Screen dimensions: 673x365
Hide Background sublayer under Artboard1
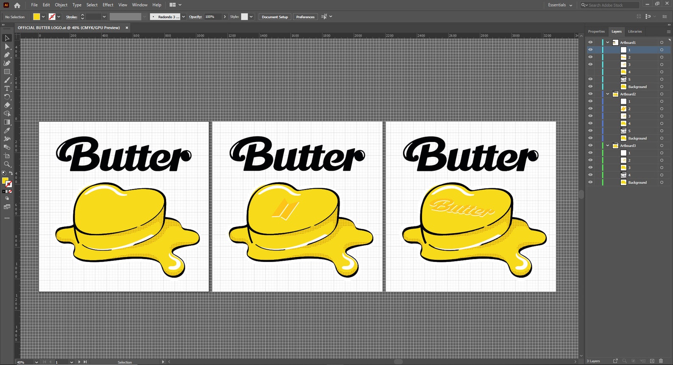click(x=590, y=86)
